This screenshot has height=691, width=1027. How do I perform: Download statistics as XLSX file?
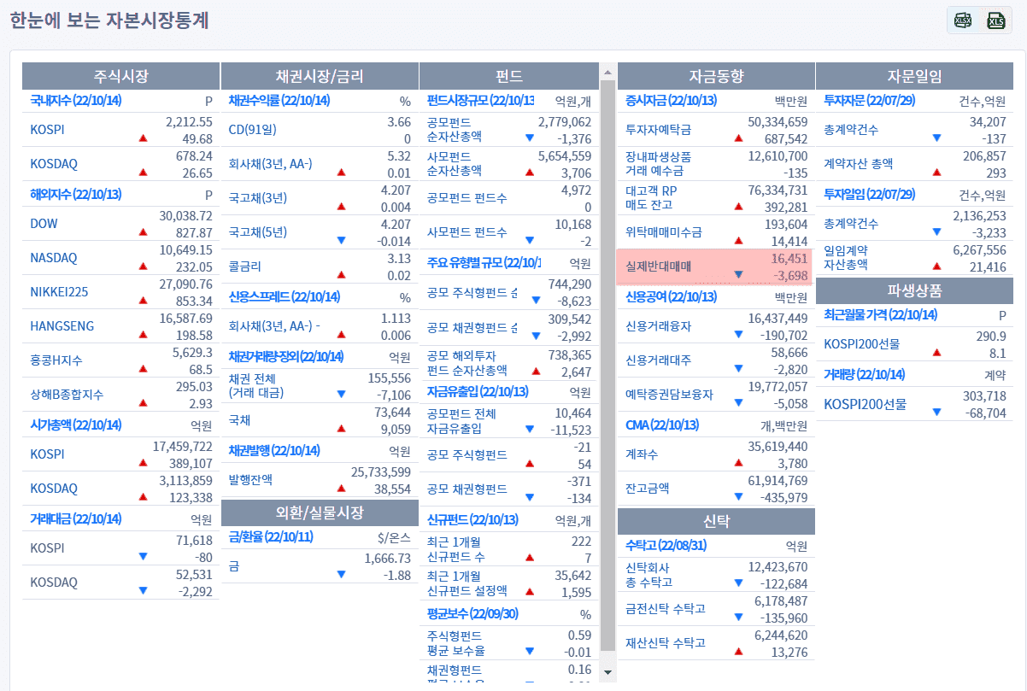coord(963,20)
